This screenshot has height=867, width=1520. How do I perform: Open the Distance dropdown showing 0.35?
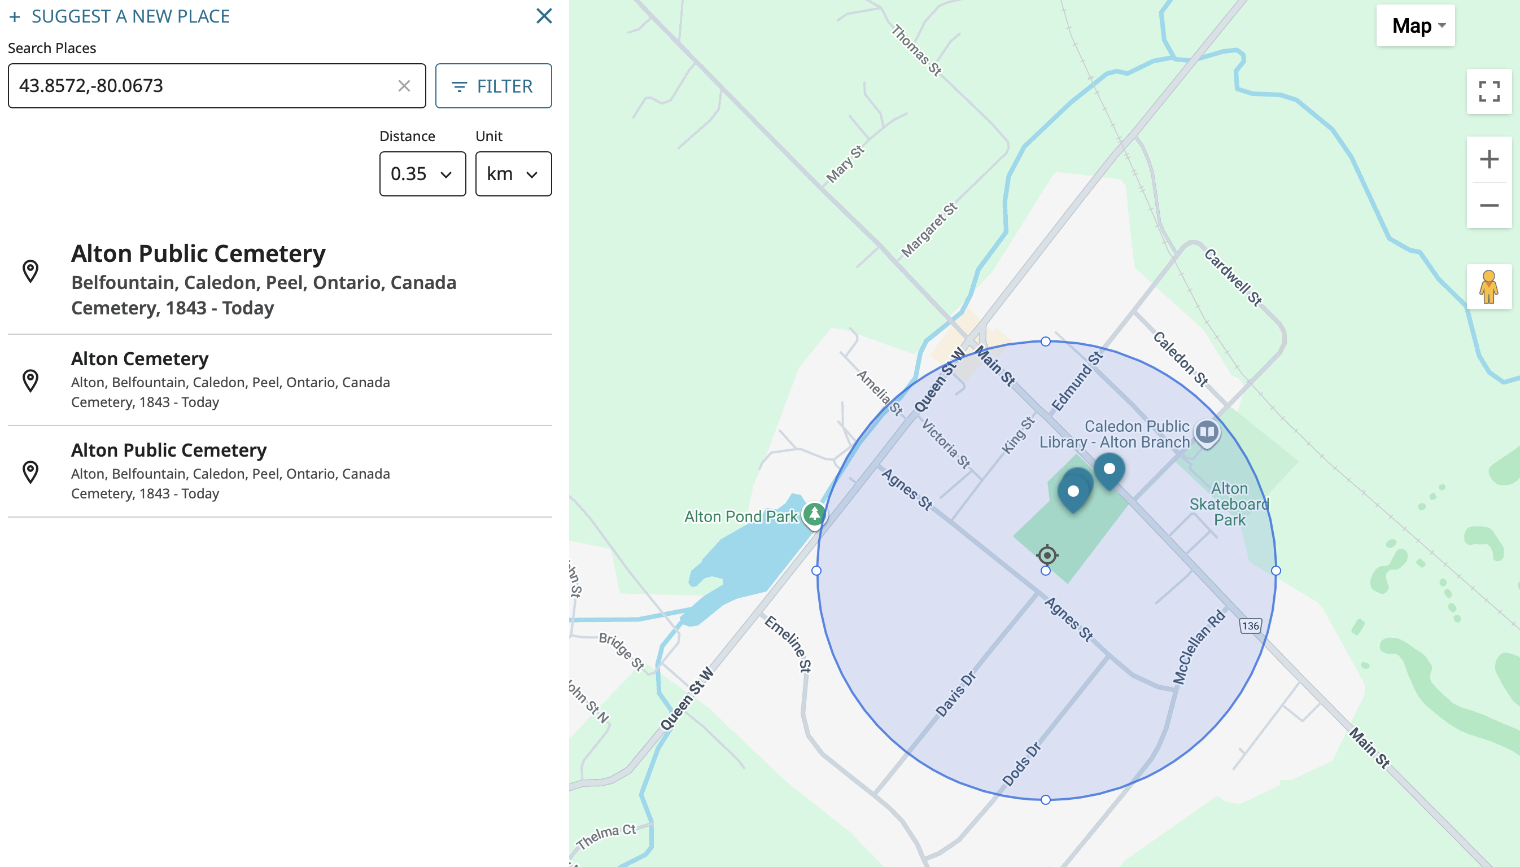[422, 174]
